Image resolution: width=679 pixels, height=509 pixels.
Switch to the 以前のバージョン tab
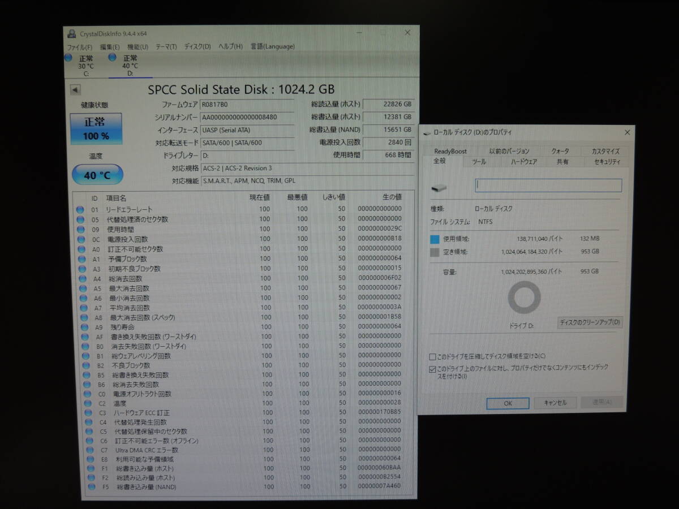point(509,151)
